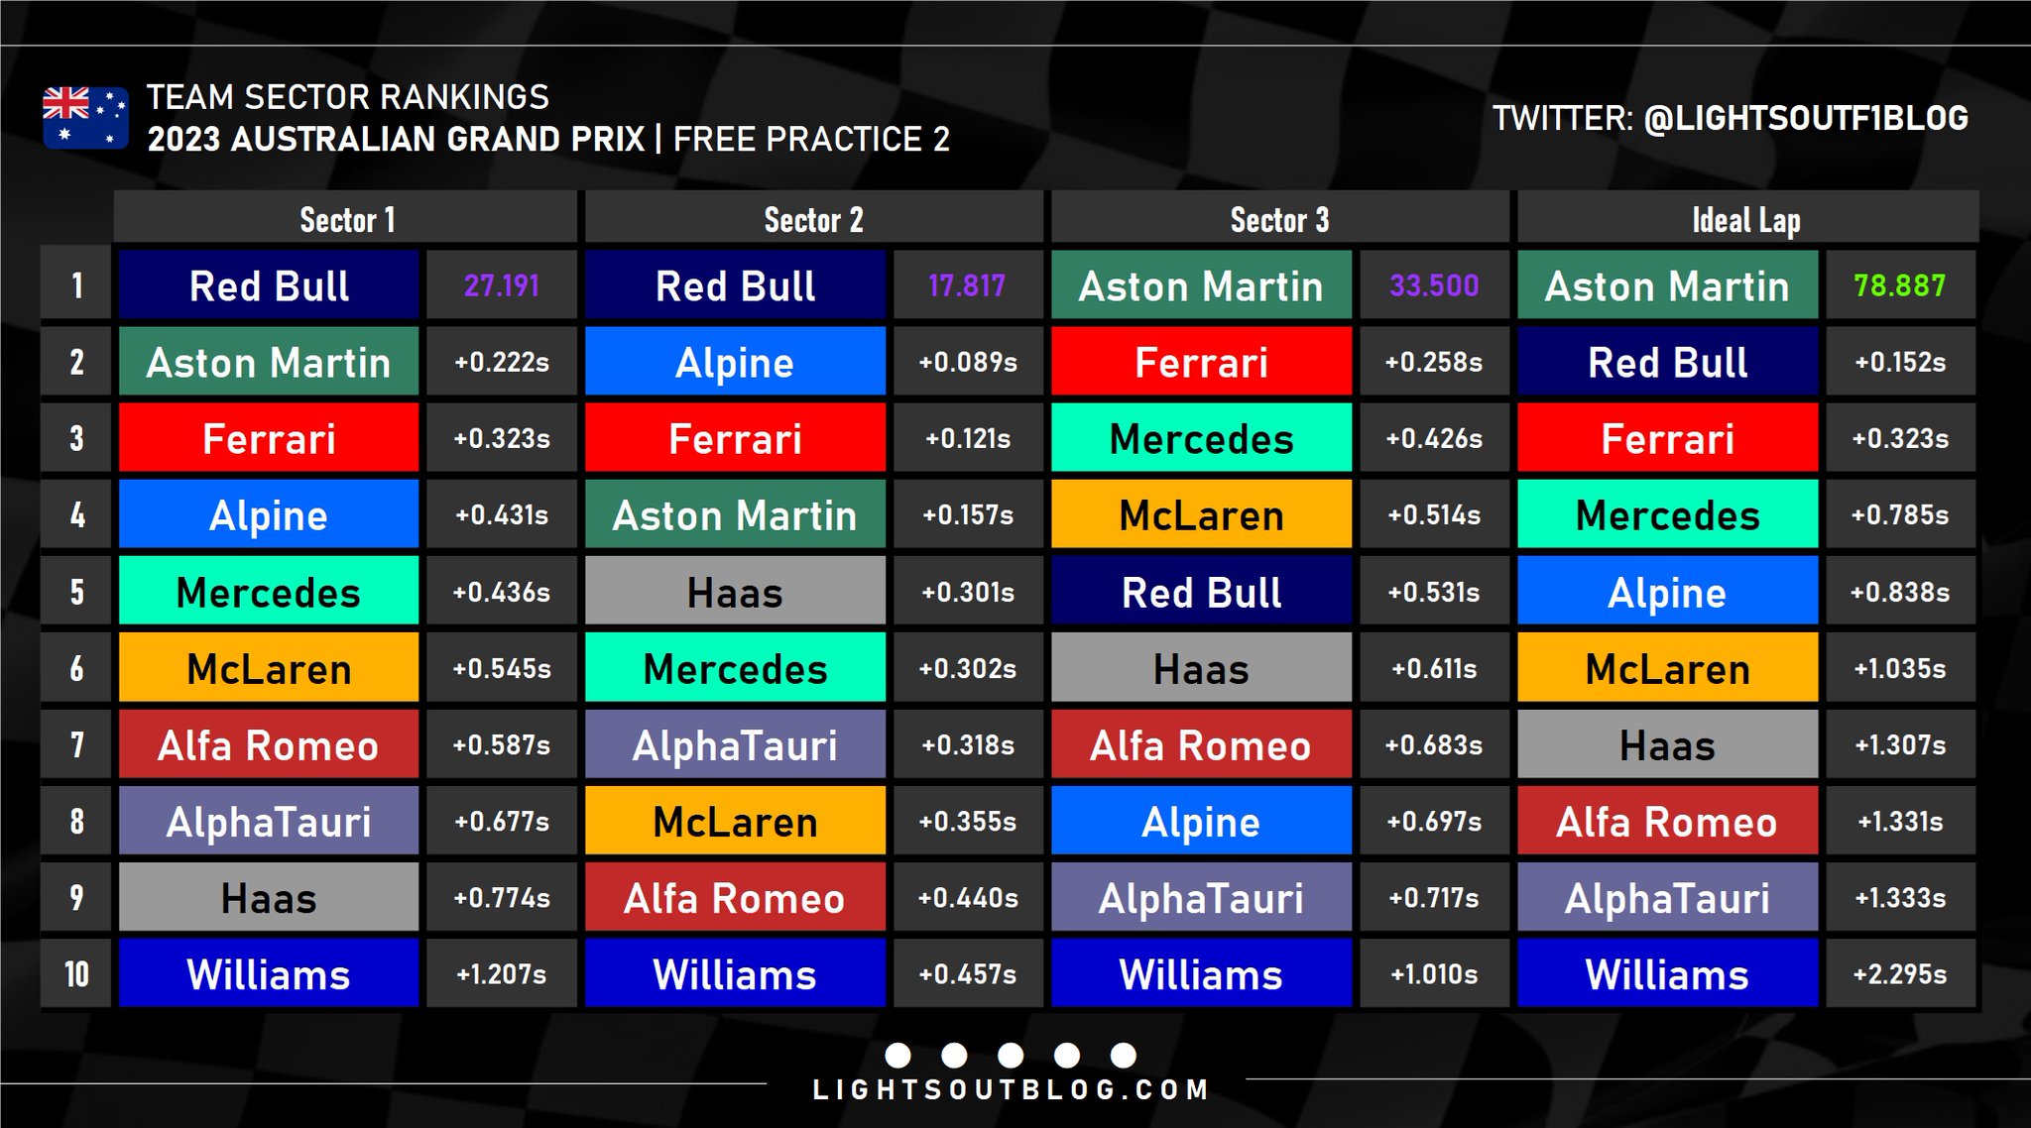This screenshot has width=2031, height=1128.
Task: Click the Australian flag icon
Action: (x=85, y=118)
